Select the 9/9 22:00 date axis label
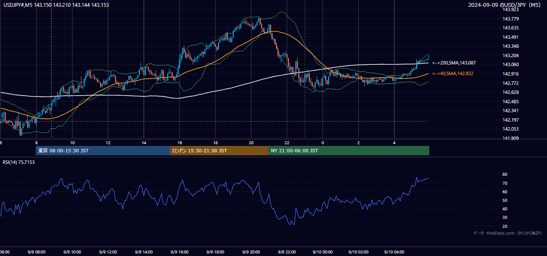Screen dimensions: 547x256 coord(286,252)
